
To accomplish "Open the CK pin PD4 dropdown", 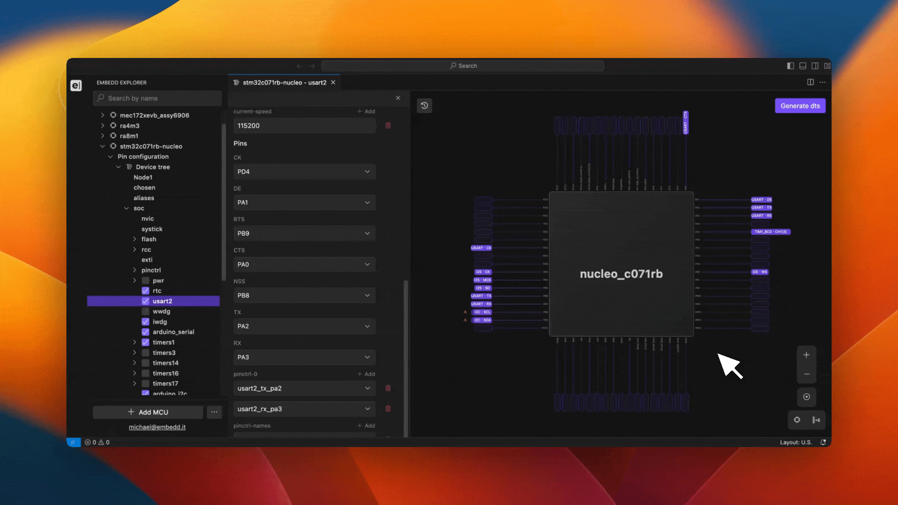I will pyautogui.click(x=304, y=172).
